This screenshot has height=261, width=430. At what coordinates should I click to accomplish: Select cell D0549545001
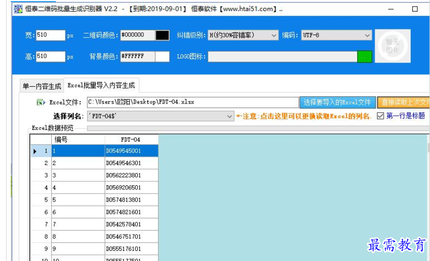click(x=132, y=151)
